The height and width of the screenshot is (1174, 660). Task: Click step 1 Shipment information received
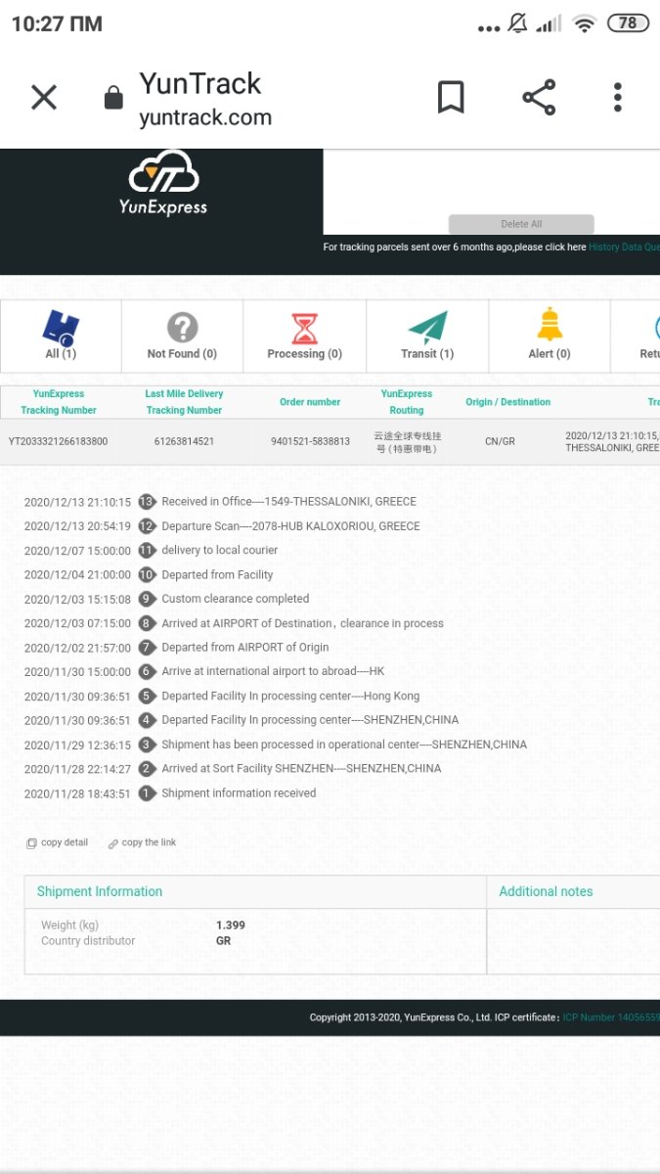click(x=239, y=793)
